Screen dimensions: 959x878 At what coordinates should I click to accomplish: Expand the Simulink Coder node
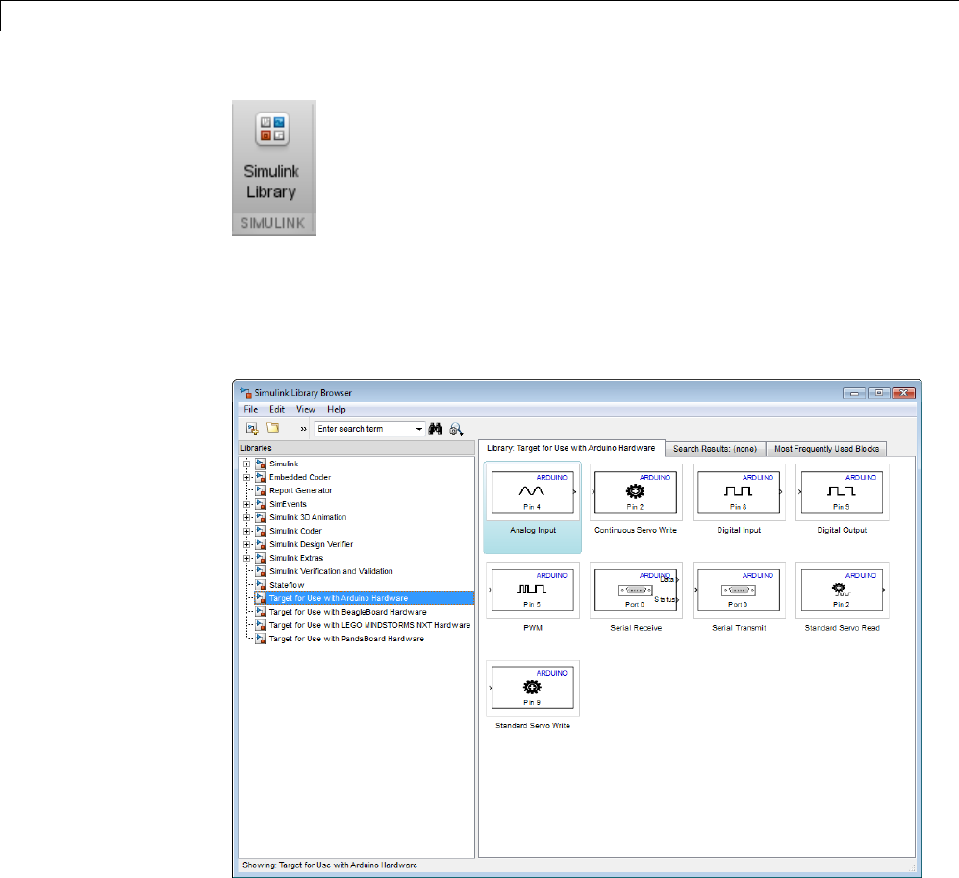[x=247, y=531]
